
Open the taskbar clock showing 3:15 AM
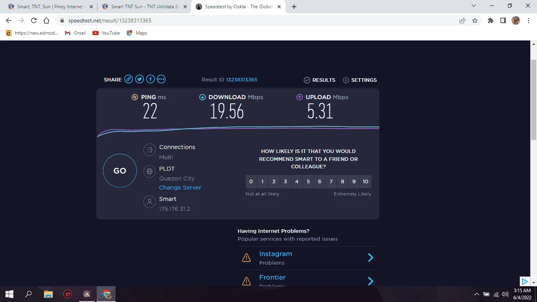pos(522,294)
